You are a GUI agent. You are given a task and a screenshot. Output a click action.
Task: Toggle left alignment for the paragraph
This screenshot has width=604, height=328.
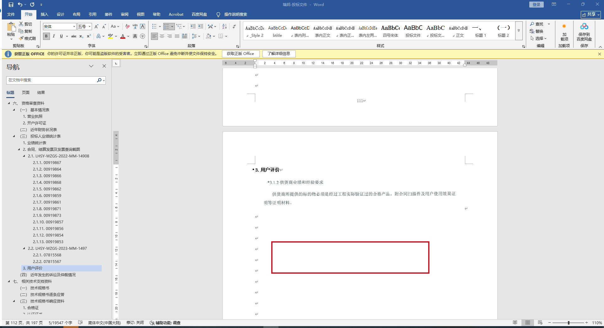coord(154,36)
